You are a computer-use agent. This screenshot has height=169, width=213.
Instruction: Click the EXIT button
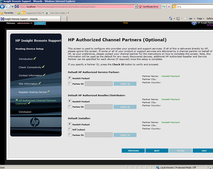[203, 151]
